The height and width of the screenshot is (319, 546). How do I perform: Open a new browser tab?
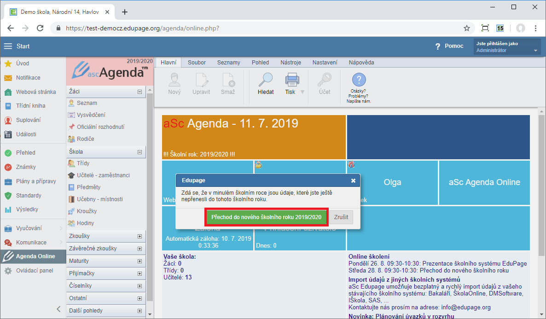[125, 12]
